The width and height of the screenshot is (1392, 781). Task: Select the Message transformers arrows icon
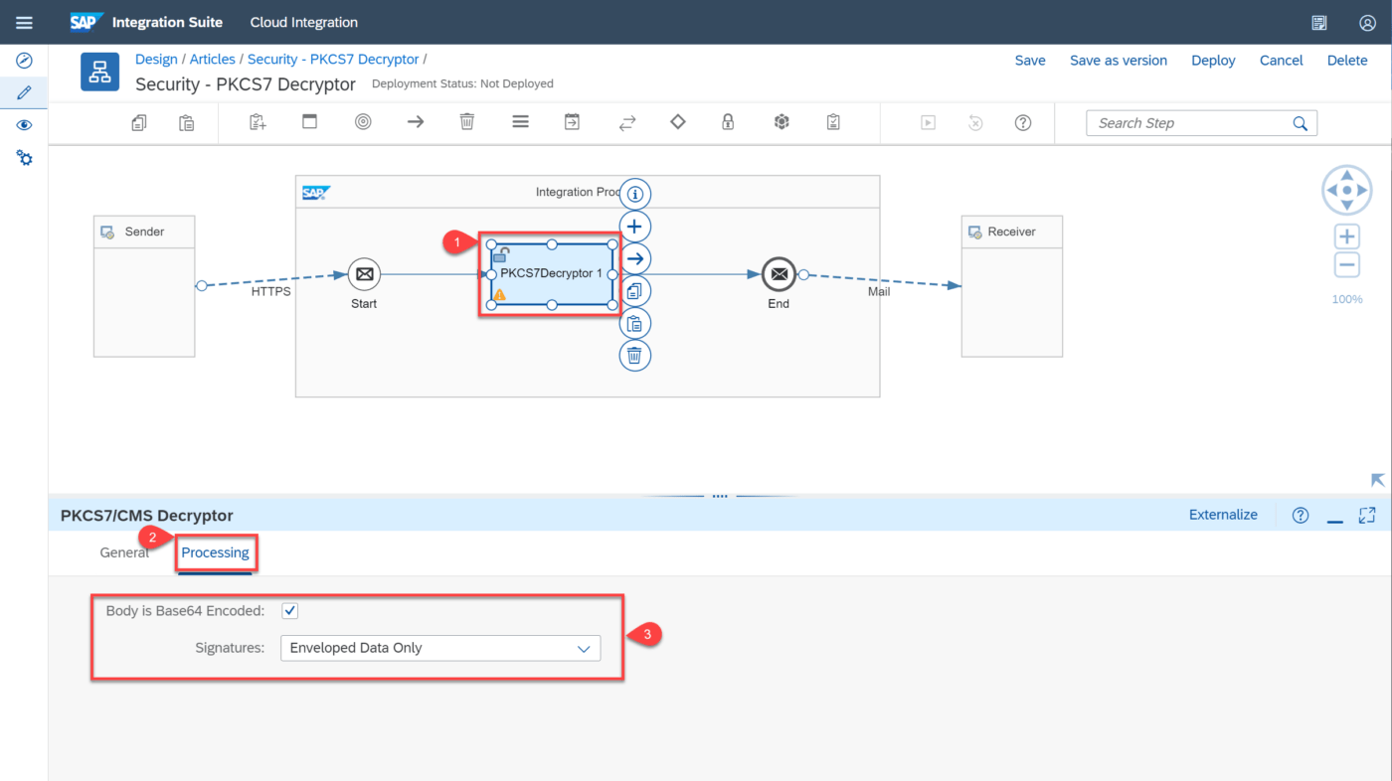[x=627, y=122]
